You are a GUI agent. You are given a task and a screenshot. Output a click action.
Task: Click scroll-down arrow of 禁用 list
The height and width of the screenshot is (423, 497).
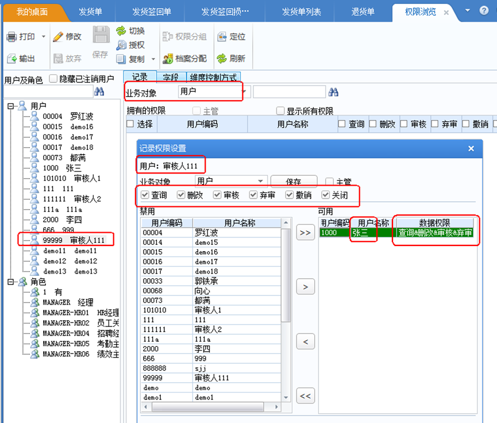point(286,397)
